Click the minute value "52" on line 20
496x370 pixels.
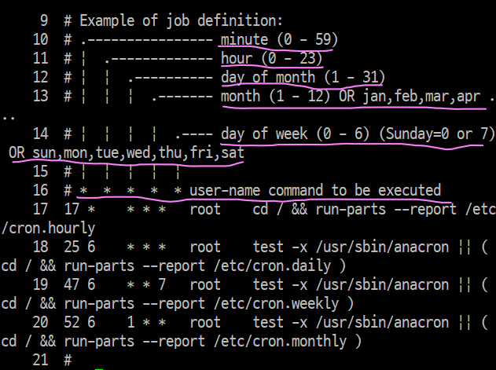click(x=72, y=322)
